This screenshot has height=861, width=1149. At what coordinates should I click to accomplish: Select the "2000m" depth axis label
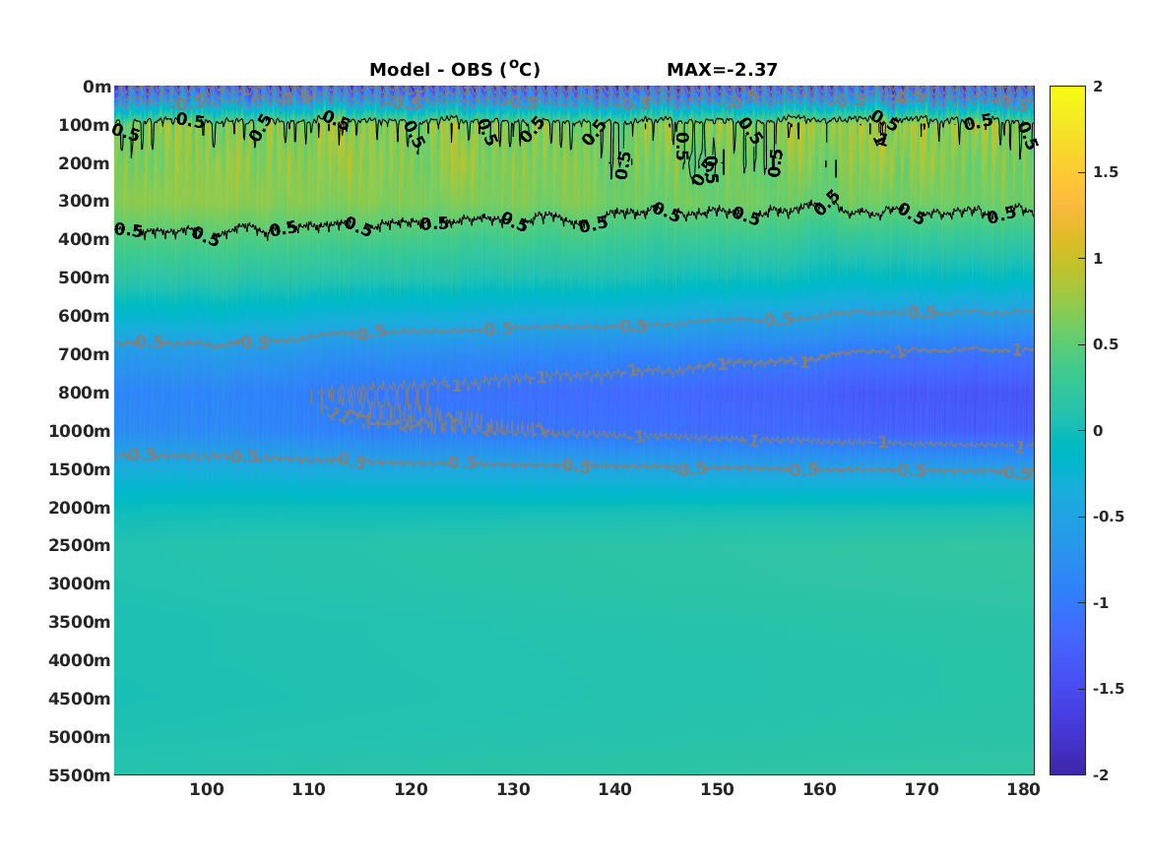coord(80,508)
